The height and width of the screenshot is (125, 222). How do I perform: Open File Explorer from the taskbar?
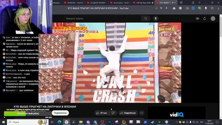point(81,122)
